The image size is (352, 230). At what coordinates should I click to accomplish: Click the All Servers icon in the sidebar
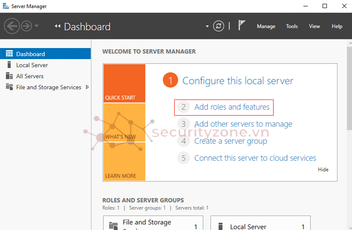[x=9, y=76]
